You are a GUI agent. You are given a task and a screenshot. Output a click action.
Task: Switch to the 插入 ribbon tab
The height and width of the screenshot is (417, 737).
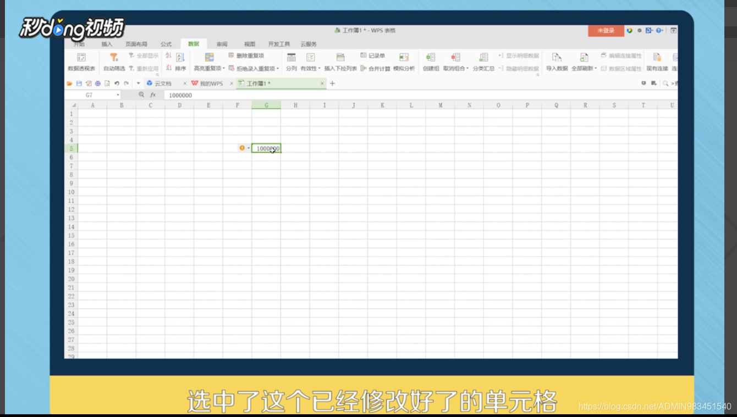[x=107, y=44]
